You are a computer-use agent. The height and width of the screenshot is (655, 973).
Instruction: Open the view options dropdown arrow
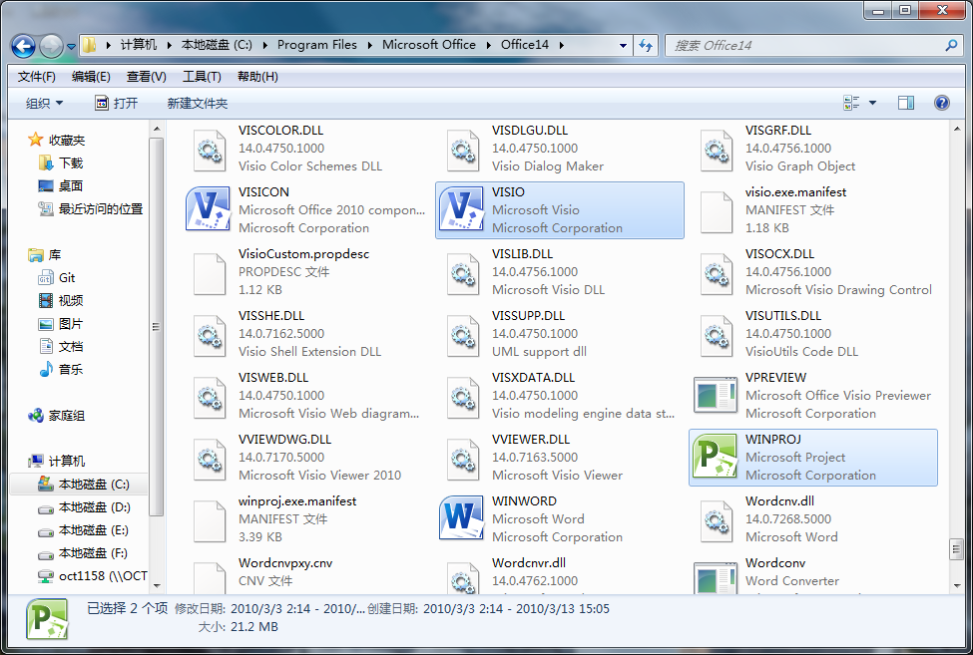point(872,103)
